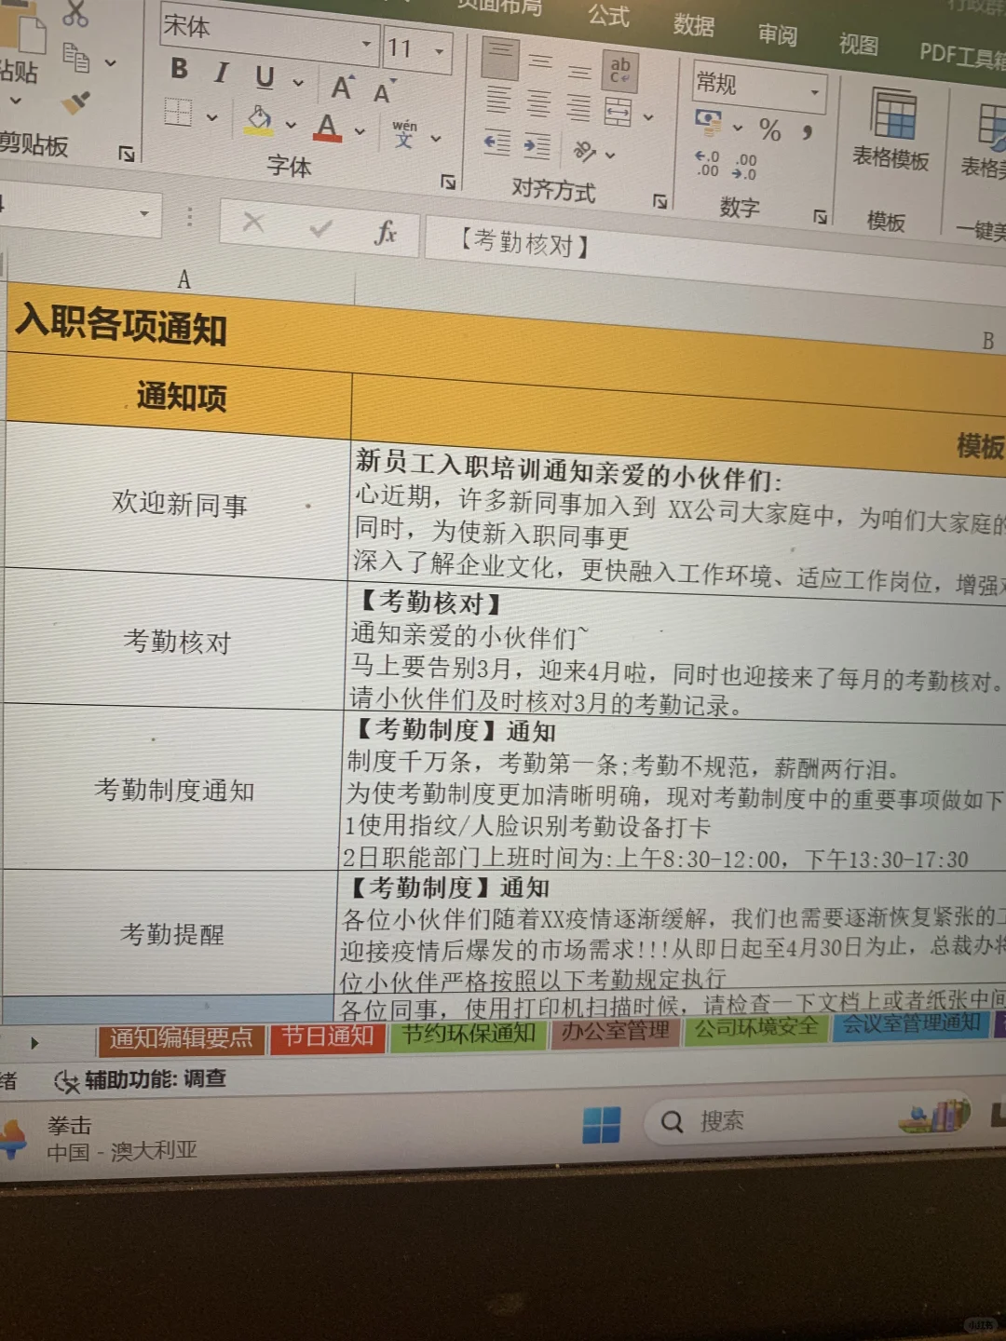The image size is (1006, 1341).
Task: Align text right
Action: click(x=578, y=108)
